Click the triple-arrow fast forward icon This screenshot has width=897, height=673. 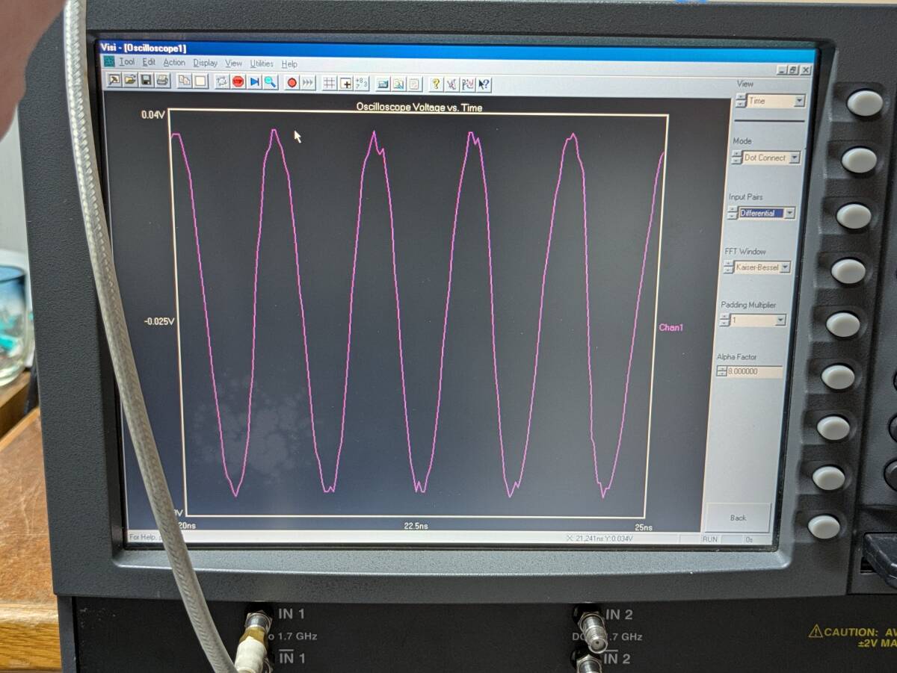(308, 82)
